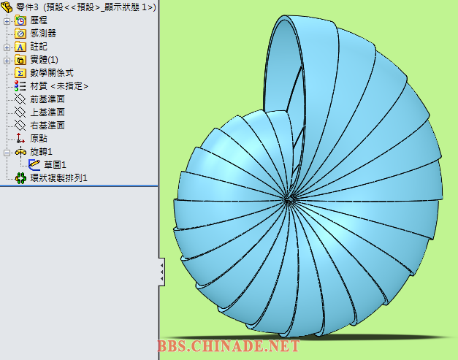458x360 pixels.
Task: Select the 前基準面 label
Action: click(x=47, y=99)
